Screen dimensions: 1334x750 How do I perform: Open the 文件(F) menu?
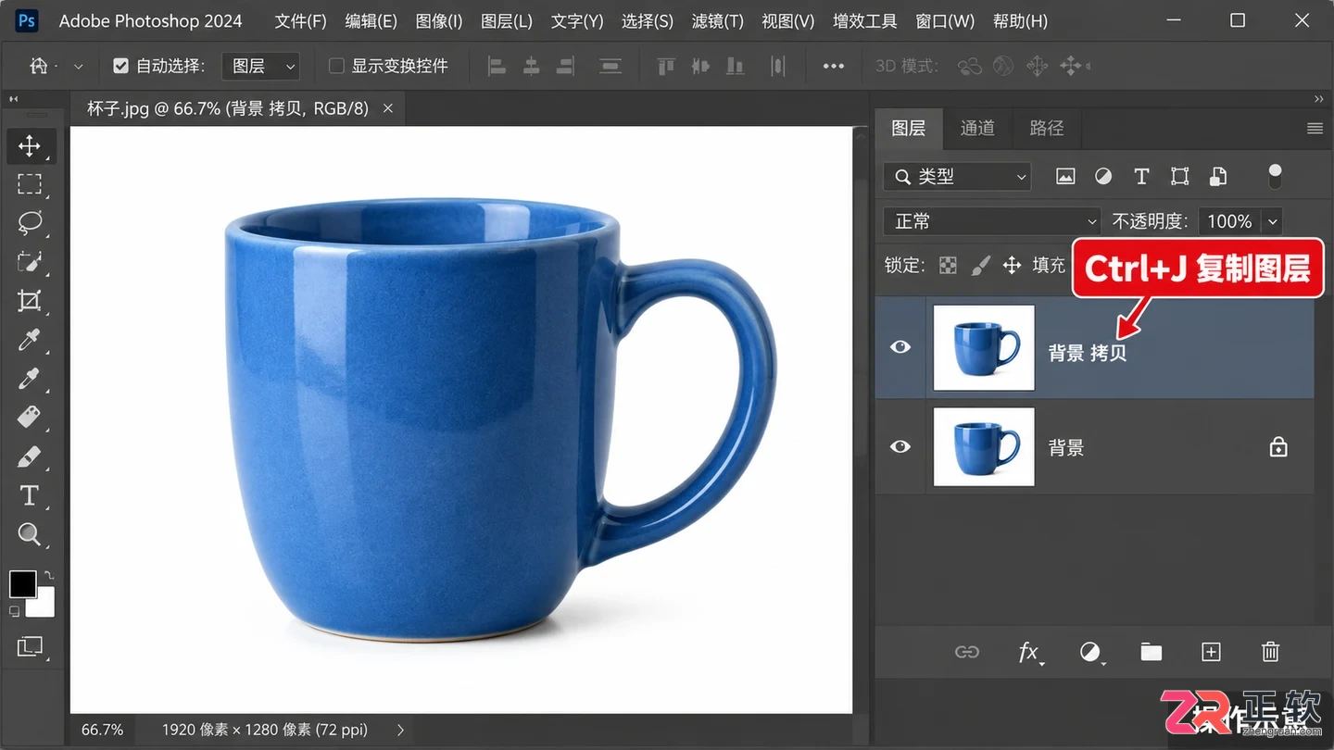click(x=301, y=20)
